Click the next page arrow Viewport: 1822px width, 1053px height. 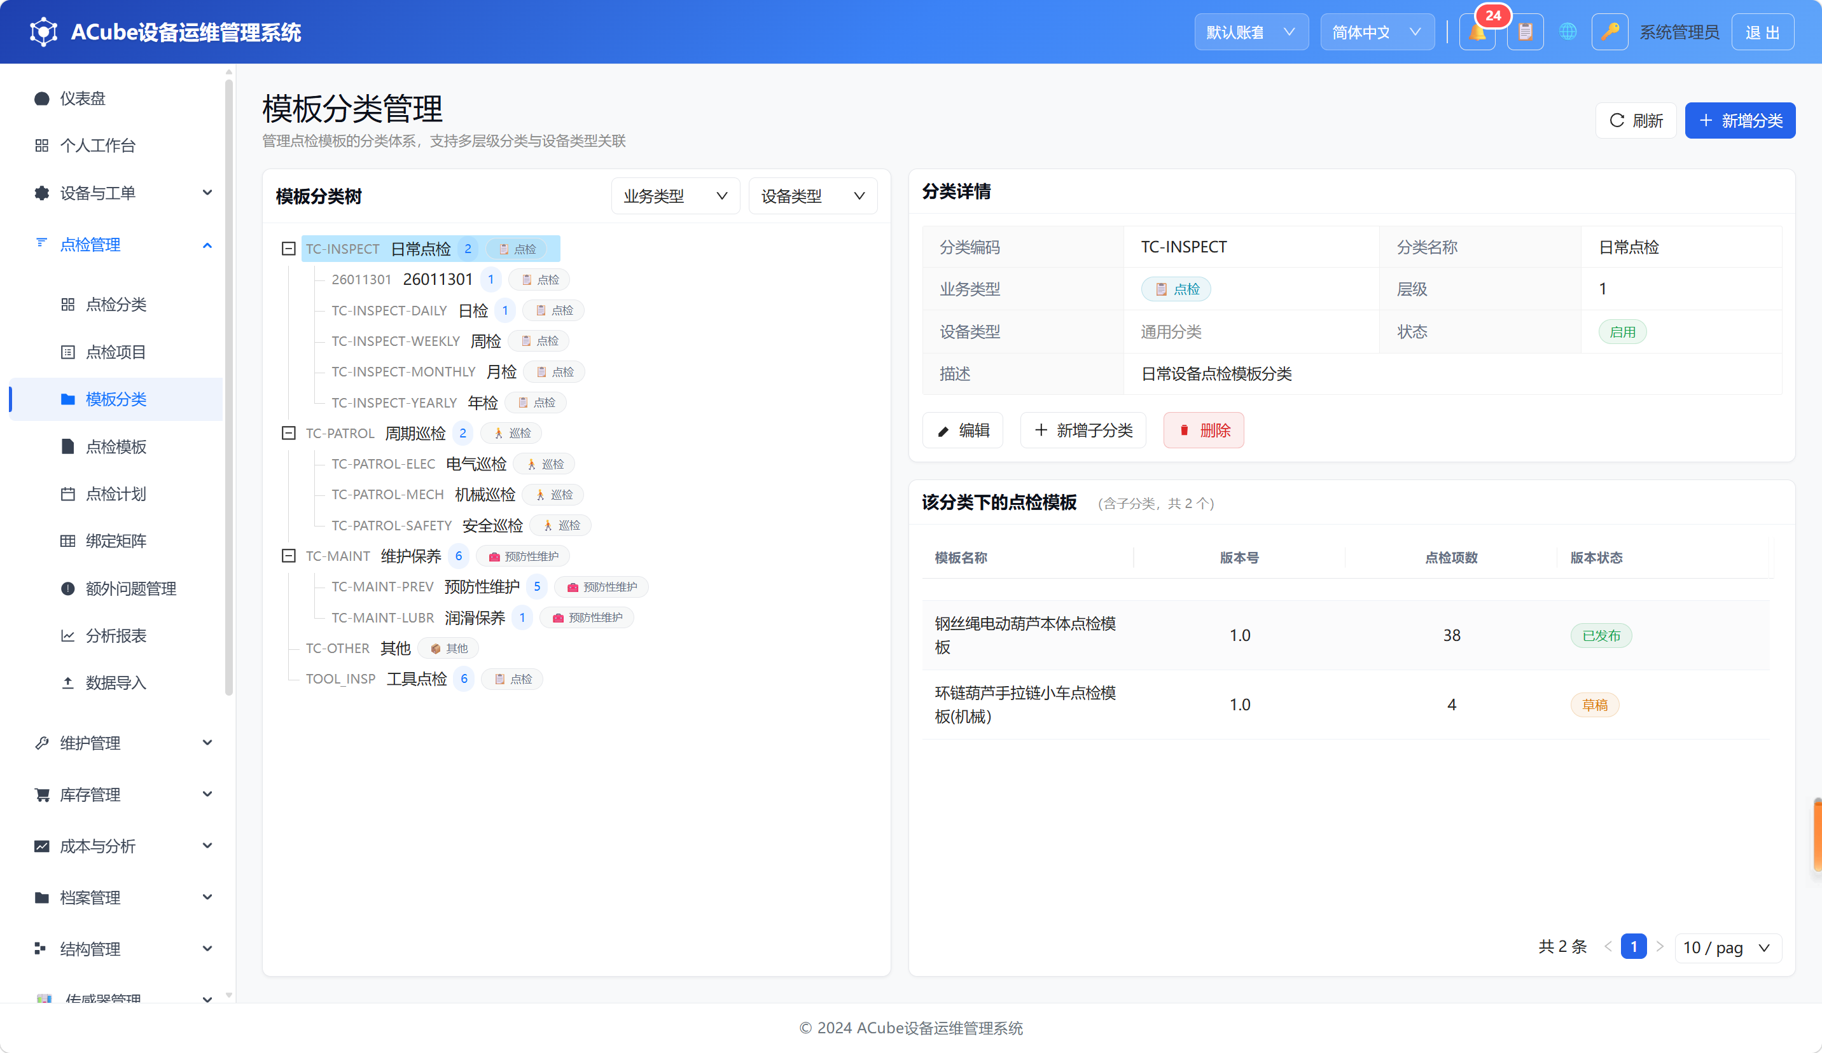coord(1660,947)
